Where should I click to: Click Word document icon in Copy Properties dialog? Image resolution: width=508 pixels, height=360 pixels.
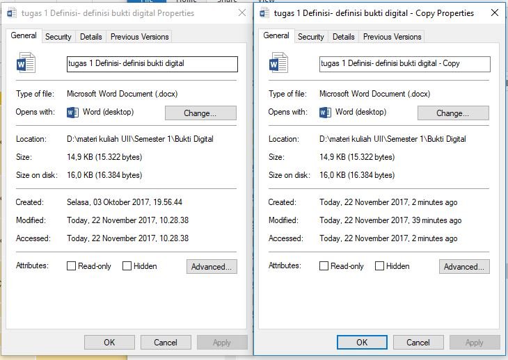click(278, 63)
